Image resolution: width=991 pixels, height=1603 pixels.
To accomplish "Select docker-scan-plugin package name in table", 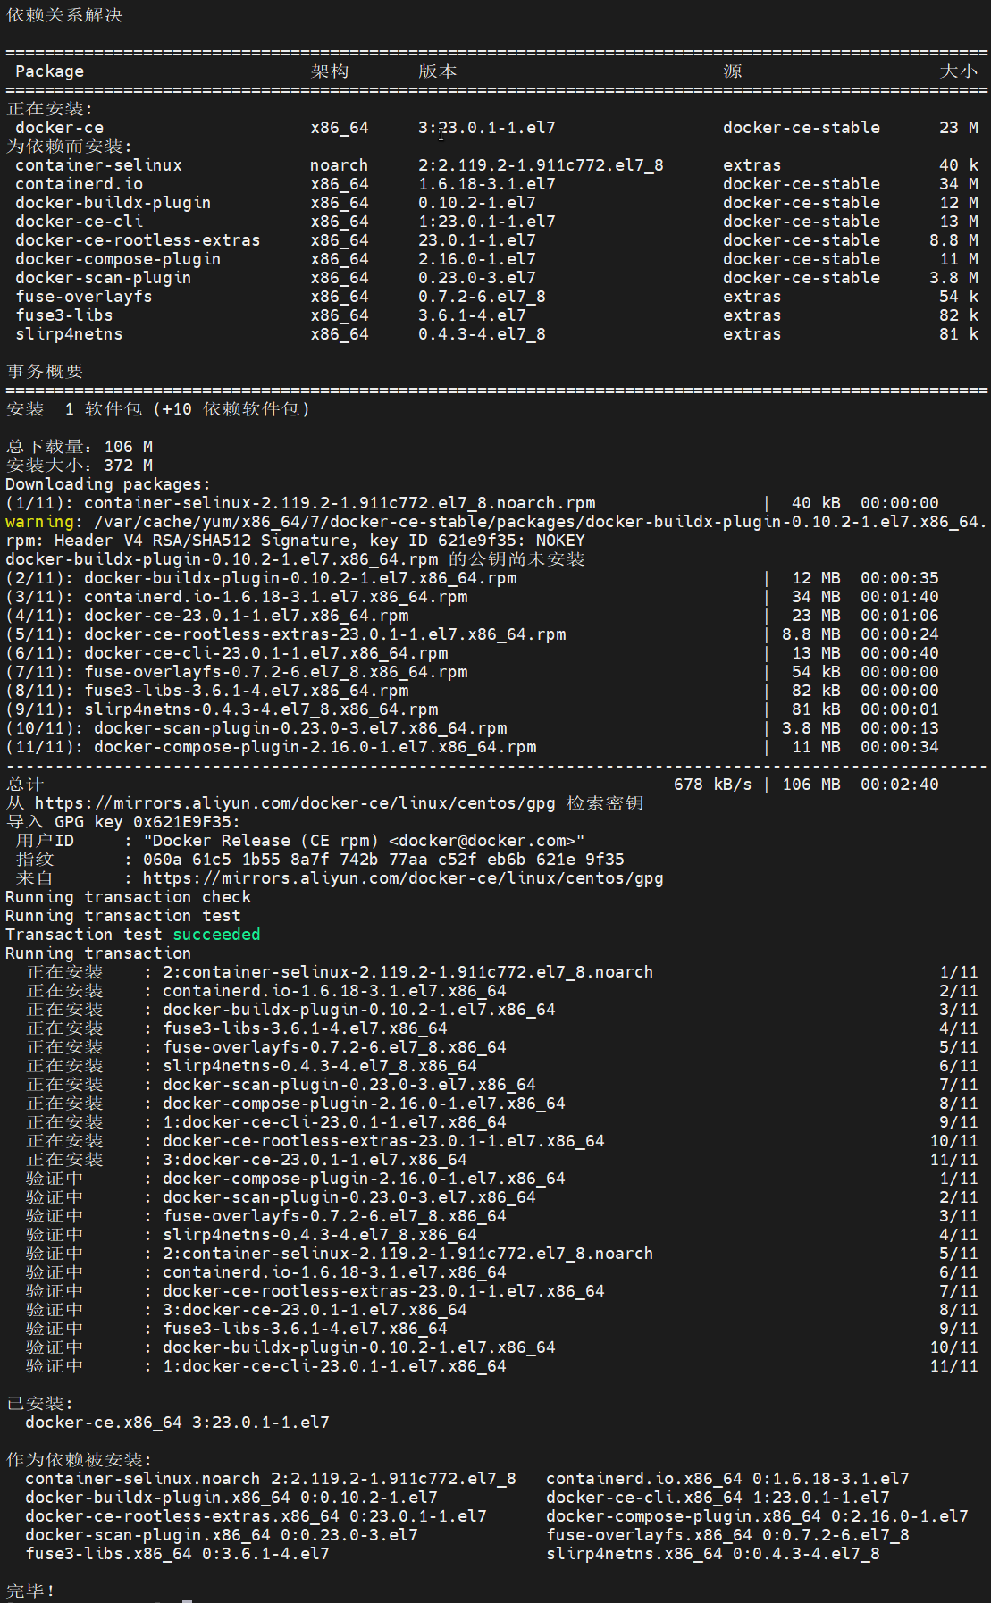I will [104, 278].
